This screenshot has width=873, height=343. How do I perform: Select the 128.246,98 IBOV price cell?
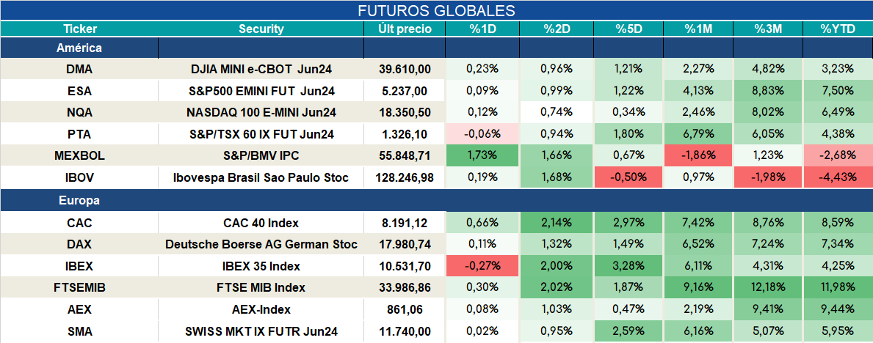click(405, 178)
